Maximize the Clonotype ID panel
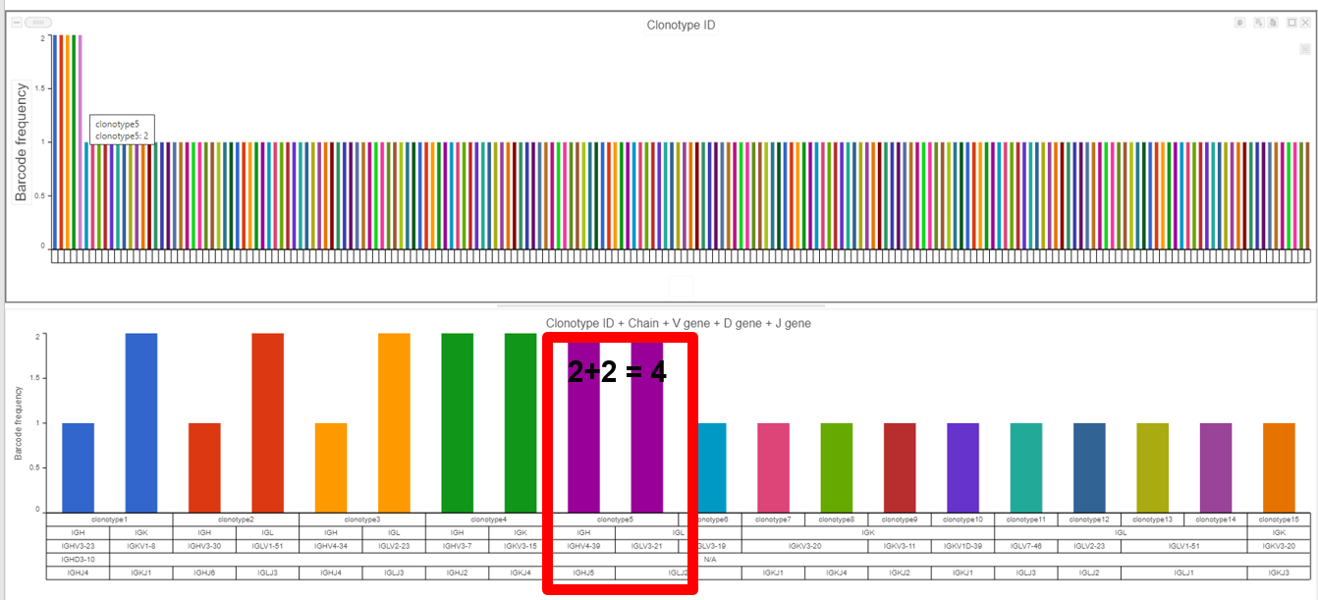The image size is (1318, 600). (x=1291, y=23)
